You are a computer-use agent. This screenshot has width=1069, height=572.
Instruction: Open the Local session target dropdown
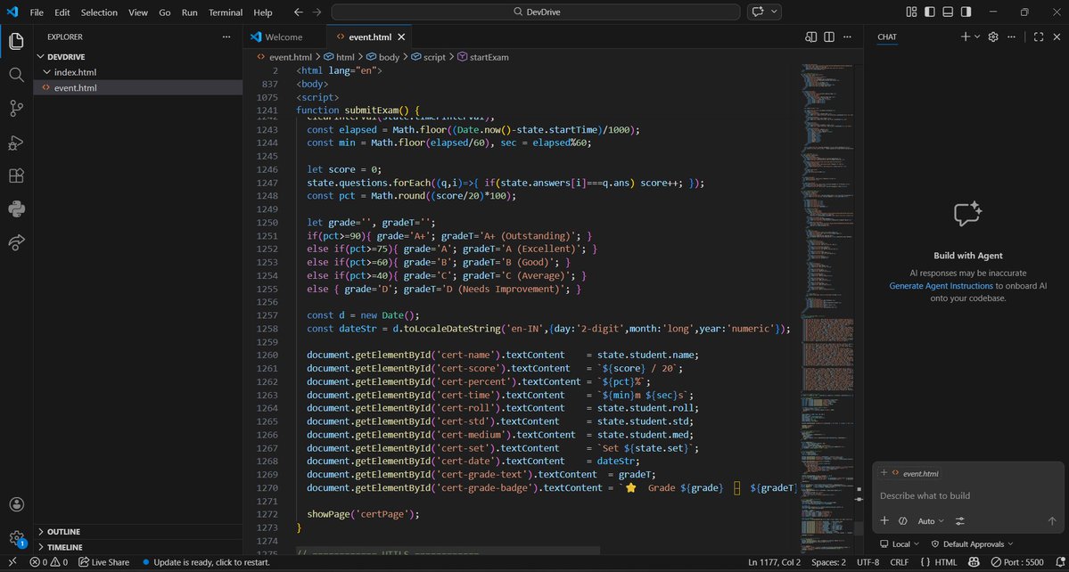click(x=900, y=544)
